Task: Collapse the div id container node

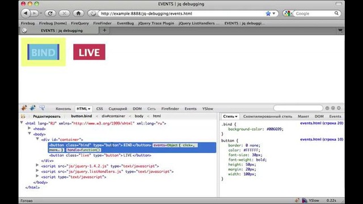Action: point(37,139)
